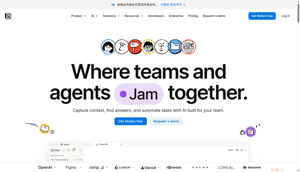
Task: Click the Cursor logo
Action: pos(122,168)
